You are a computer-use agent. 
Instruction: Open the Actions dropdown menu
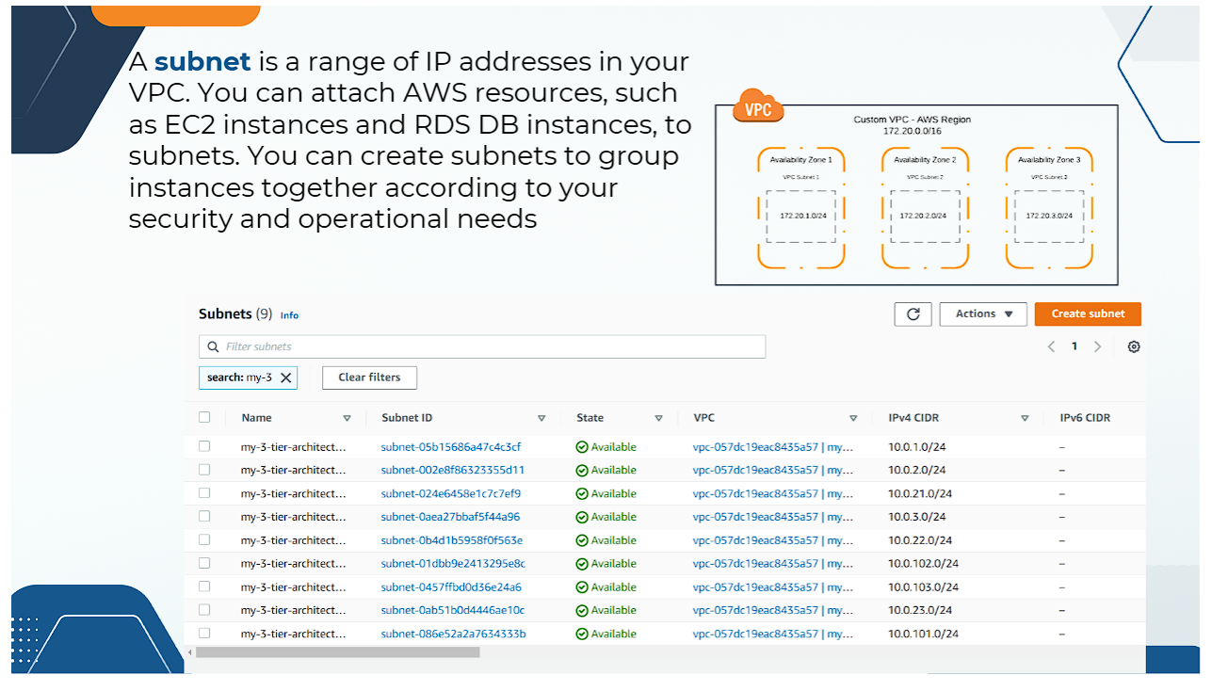coord(983,314)
